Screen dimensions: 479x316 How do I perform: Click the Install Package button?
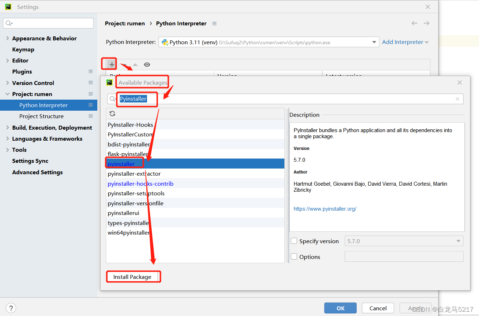[x=132, y=277]
